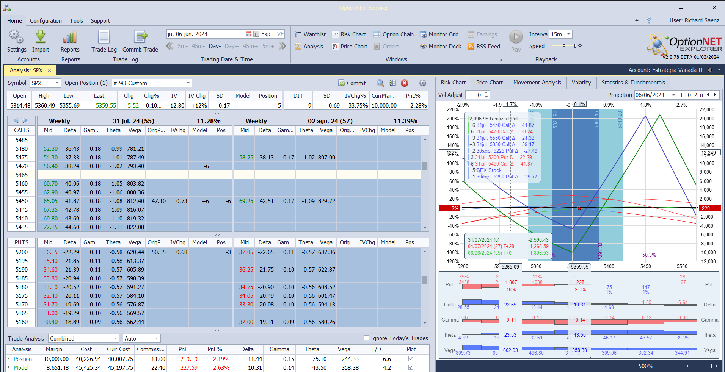
Task: Open the Risk Chart window
Action: (349, 34)
